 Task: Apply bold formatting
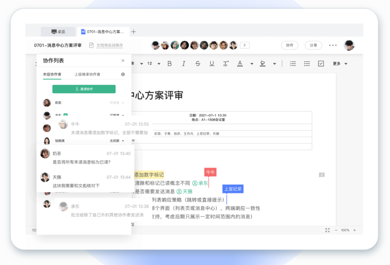coord(169,64)
